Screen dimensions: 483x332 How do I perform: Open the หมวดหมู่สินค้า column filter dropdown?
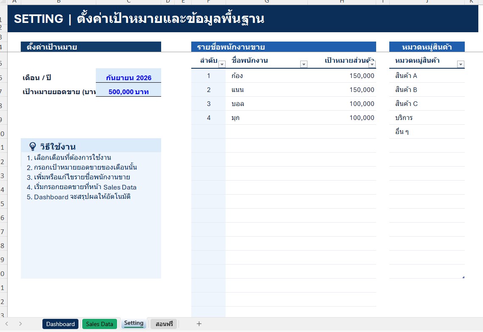coord(461,64)
